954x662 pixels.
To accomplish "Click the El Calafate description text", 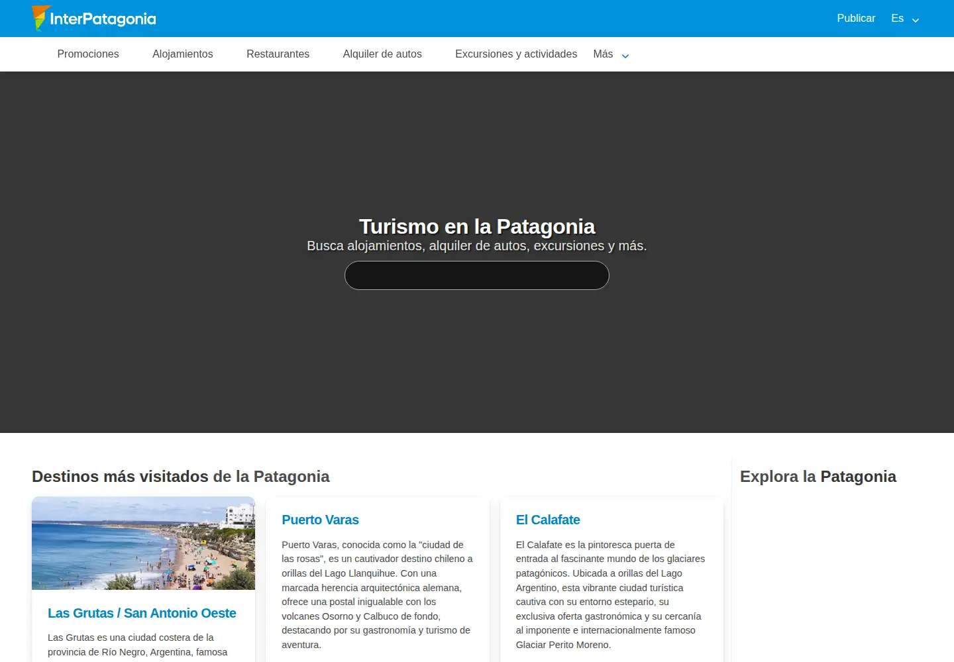I will [x=611, y=594].
